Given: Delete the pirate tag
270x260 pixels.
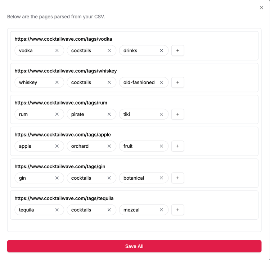Looking at the screenshot, I should click(x=109, y=115).
